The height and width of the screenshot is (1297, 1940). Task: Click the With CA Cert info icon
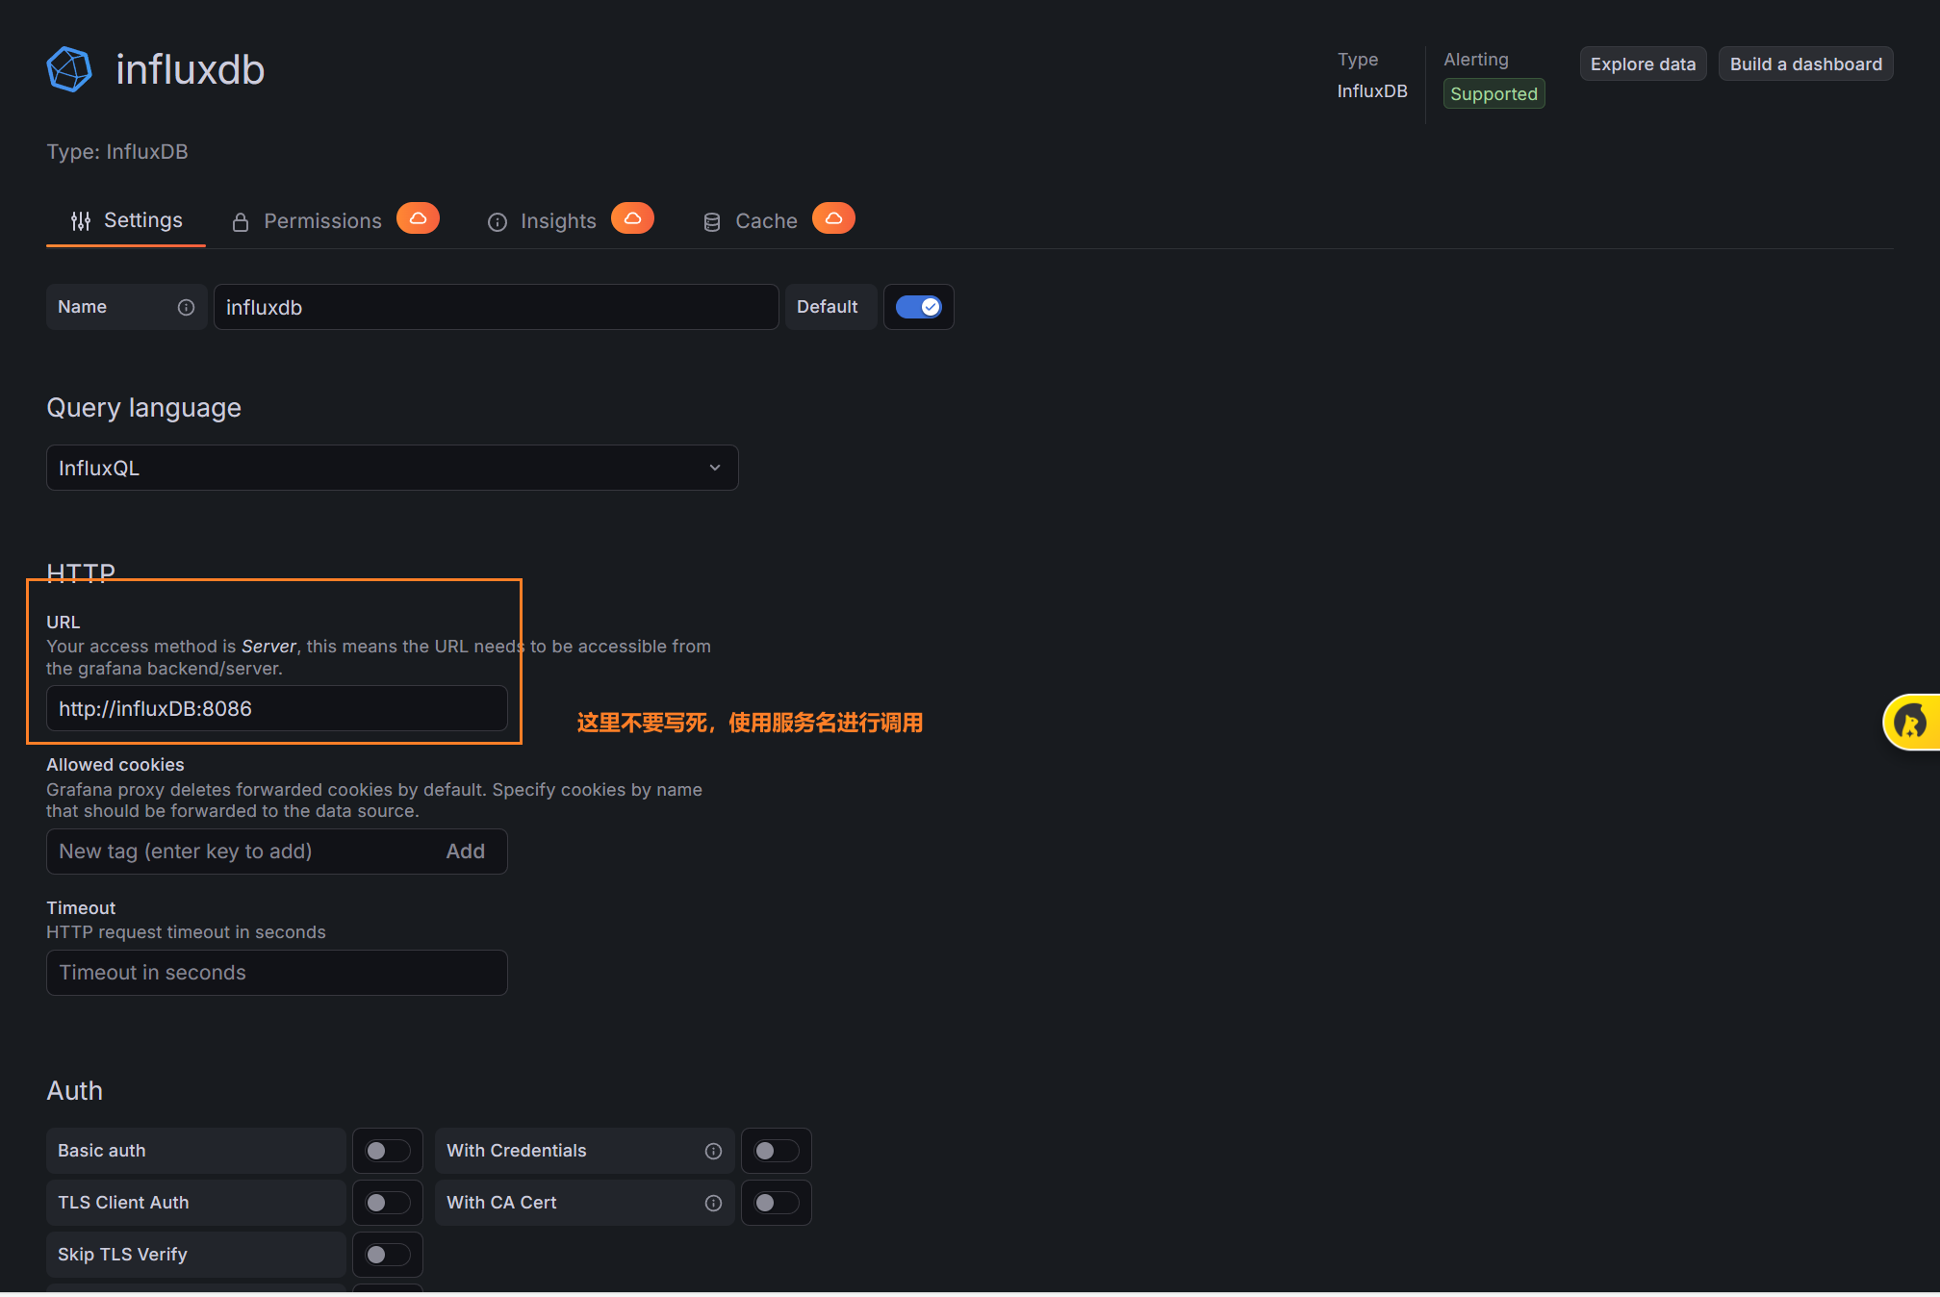tap(713, 1203)
